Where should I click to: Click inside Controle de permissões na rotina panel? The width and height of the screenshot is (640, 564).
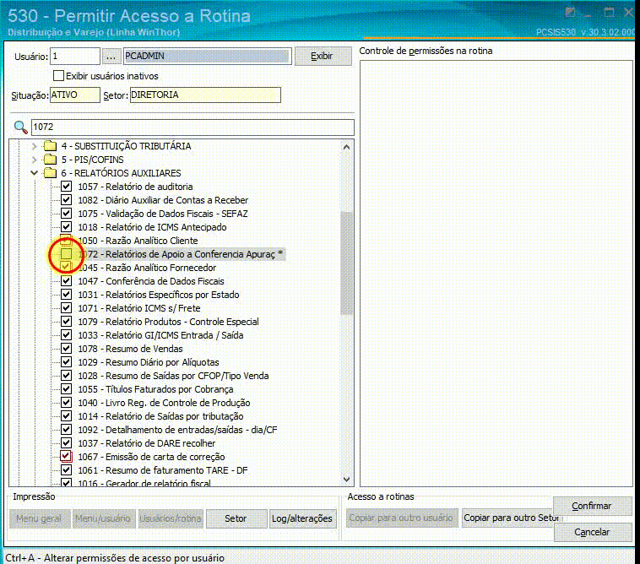tap(496, 274)
